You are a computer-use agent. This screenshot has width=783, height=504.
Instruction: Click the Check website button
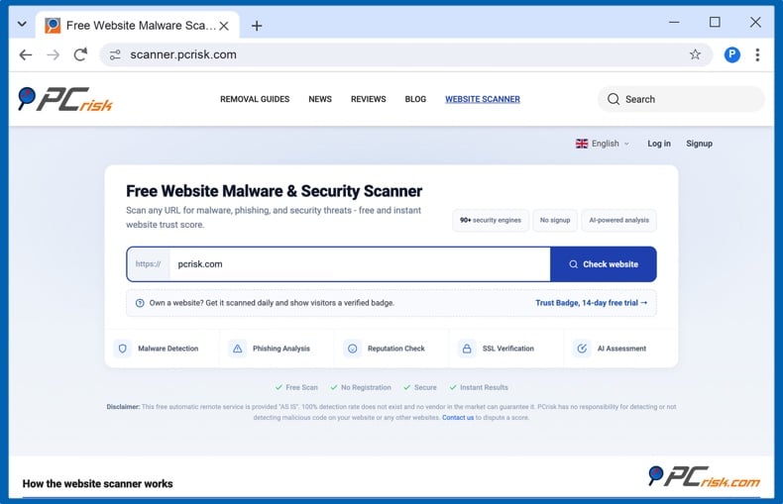(604, 264)
